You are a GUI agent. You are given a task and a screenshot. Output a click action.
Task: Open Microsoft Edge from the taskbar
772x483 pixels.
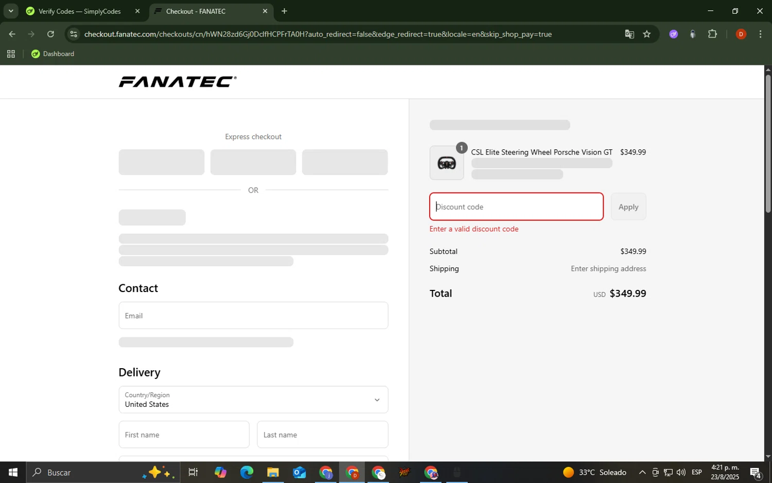pyautogui.click(x=247, y=472)
